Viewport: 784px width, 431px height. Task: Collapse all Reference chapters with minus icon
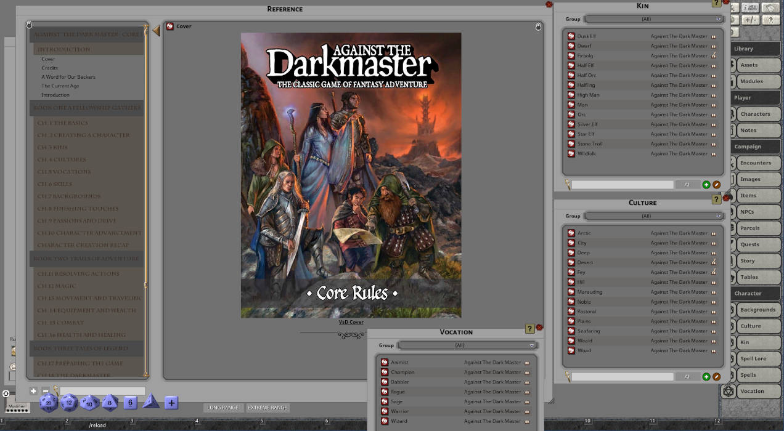pyautogui.click(x=45, y=391)
